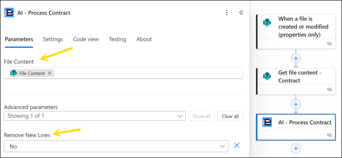The width and height of the screenshot is (342, 158).
Task: Open the Code view tab
Action: 86,39
